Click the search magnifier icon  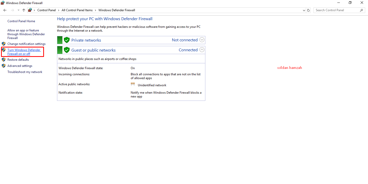pyautogui.click(x=361, y=10)
